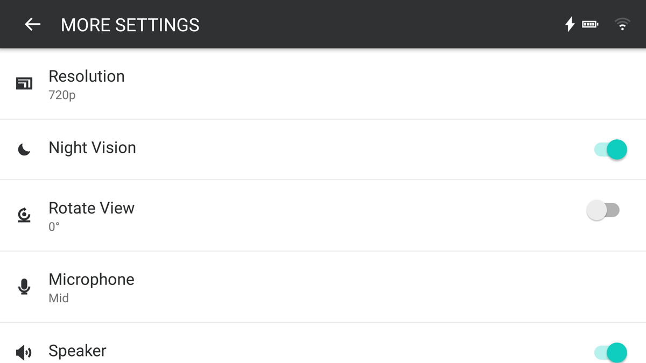
Task: Go back using the arrow icon
Action: pos(33,24)
